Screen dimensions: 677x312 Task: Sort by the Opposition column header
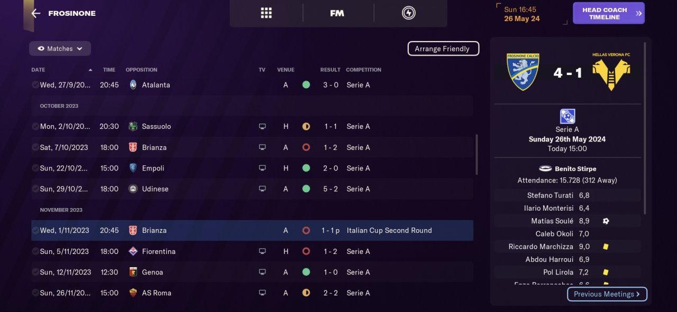point(141,70)
